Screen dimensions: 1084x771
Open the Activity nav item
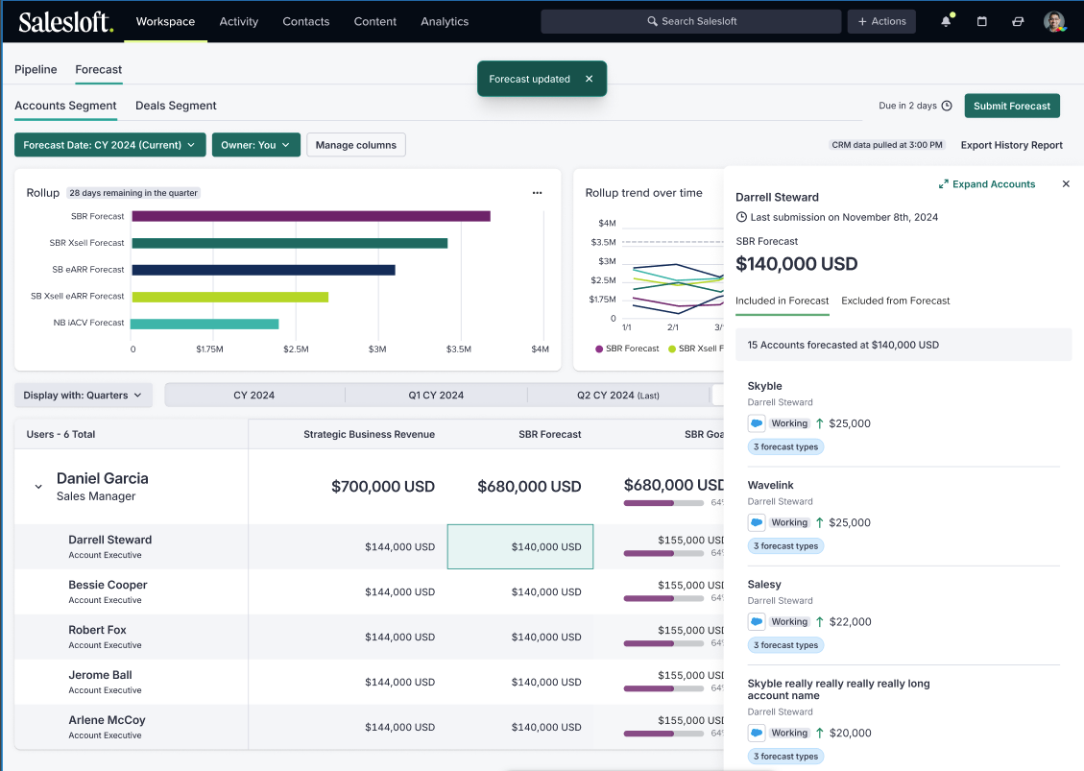238,21
